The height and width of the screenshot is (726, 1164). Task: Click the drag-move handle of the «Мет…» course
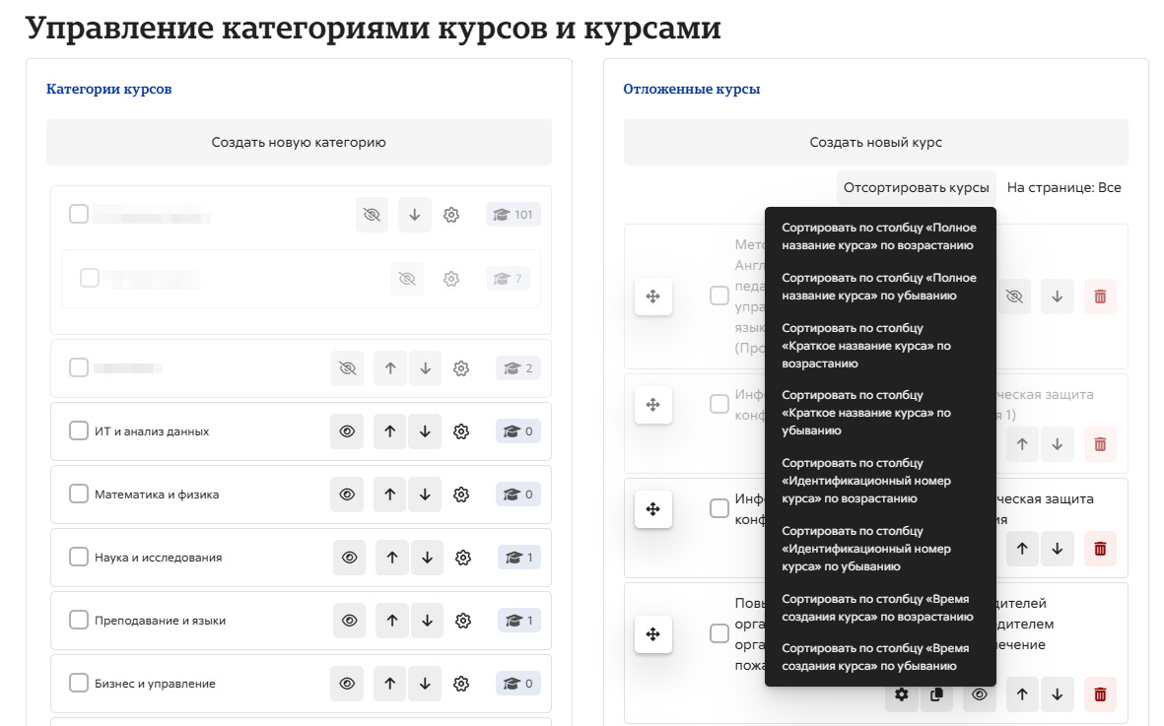(653, 297)
